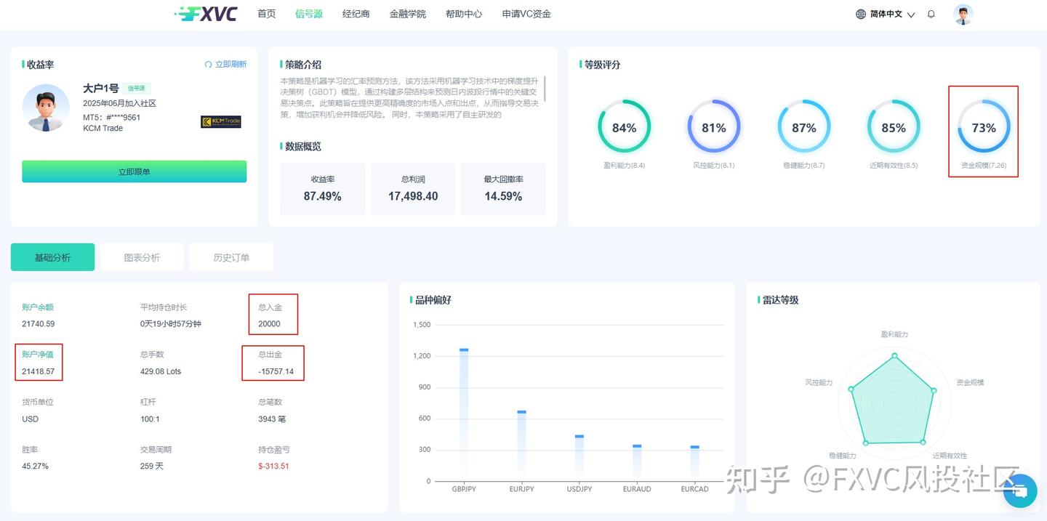The height and width of the screenshot is (521, 1047).
Task: Open the floating chat bubble icon
Action: [1020, 491]
